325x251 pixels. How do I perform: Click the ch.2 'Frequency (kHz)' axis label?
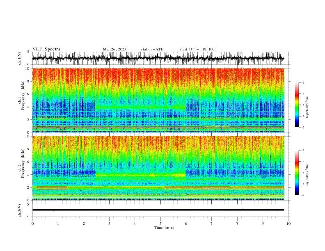coord(23,163)
